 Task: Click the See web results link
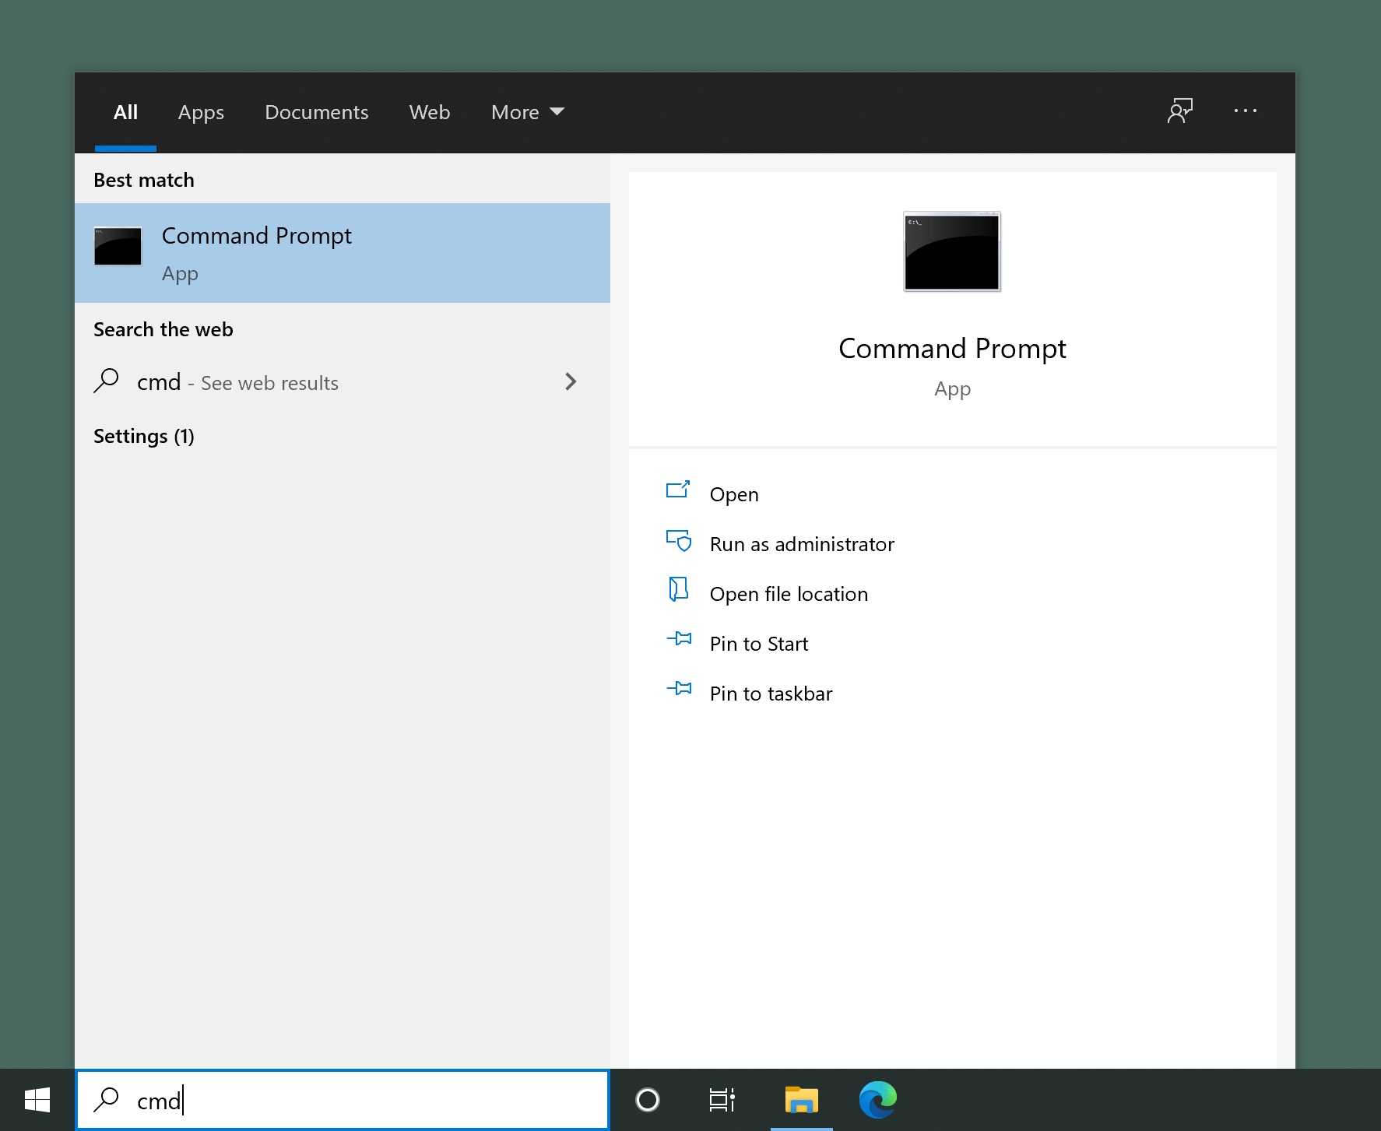[268, 382]
